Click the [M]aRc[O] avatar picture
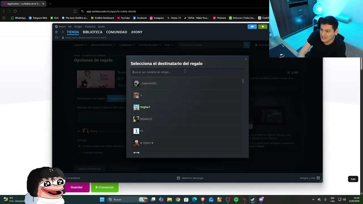Image resolution: width=363 pixels, height=204 pixels. (136, 119)
